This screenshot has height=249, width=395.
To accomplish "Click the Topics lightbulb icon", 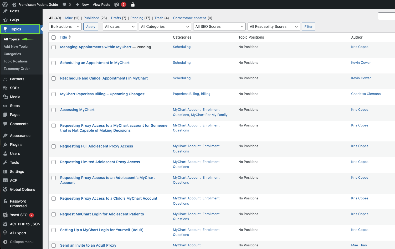I will [5, 29].
